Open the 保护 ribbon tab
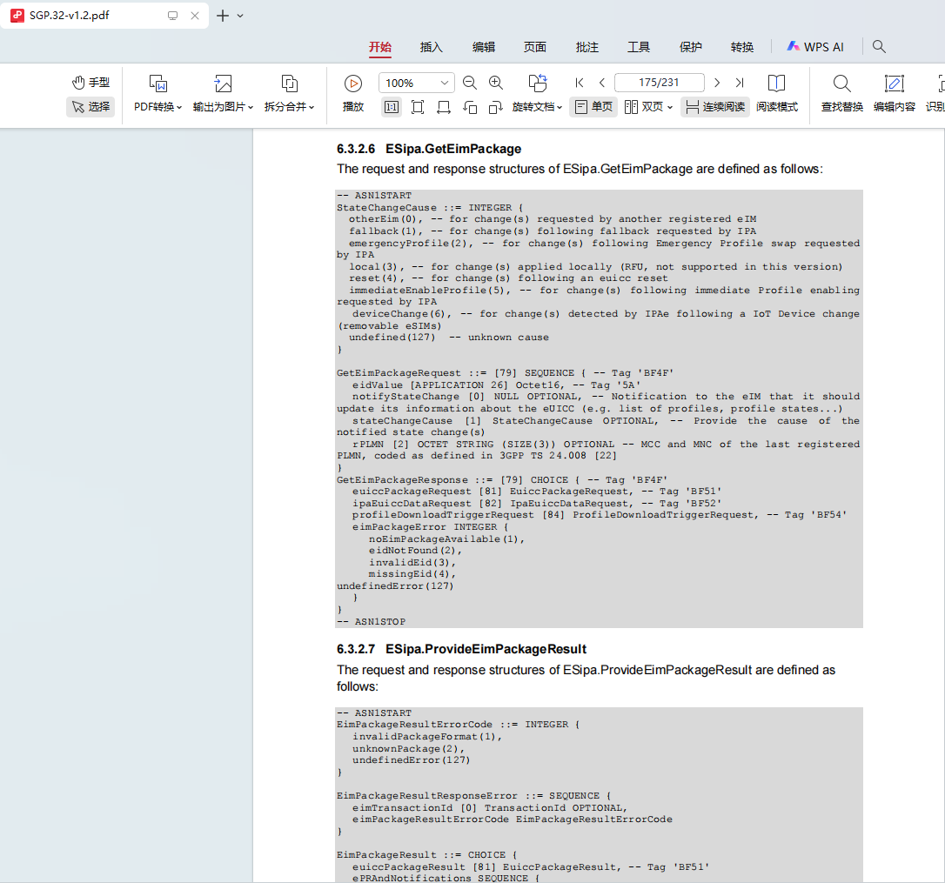This screenshot has height=883, width=945. tap(691, 47)
